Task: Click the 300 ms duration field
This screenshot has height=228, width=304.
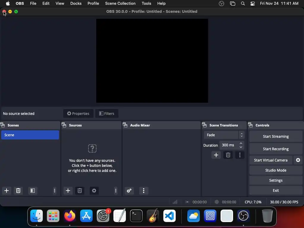Action: coord(229,145)
